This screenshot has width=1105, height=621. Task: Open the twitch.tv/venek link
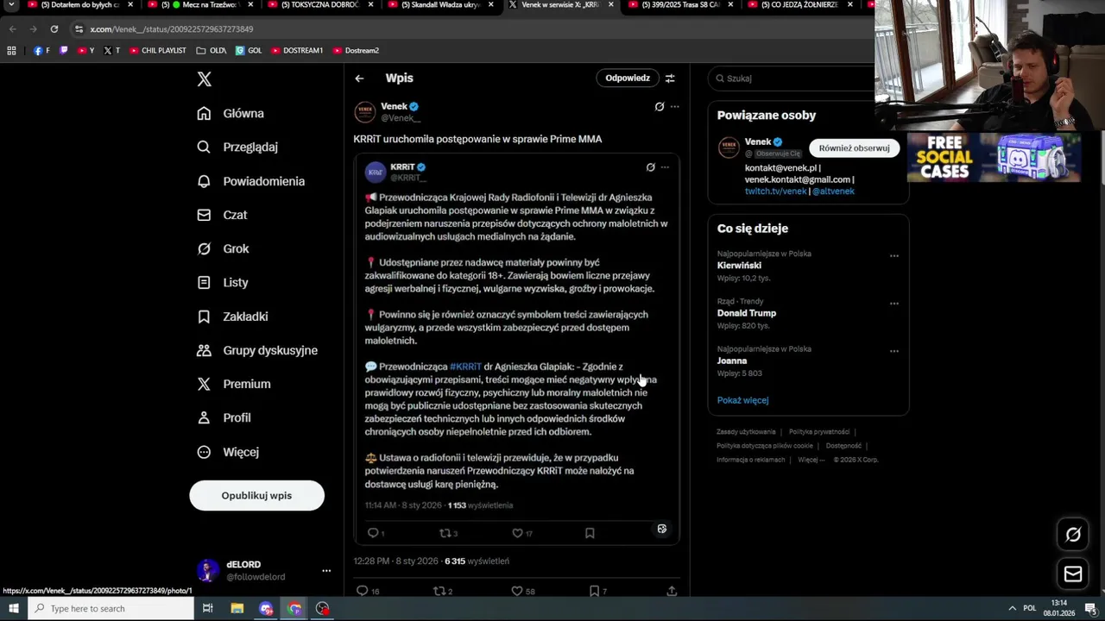point(775,191)
